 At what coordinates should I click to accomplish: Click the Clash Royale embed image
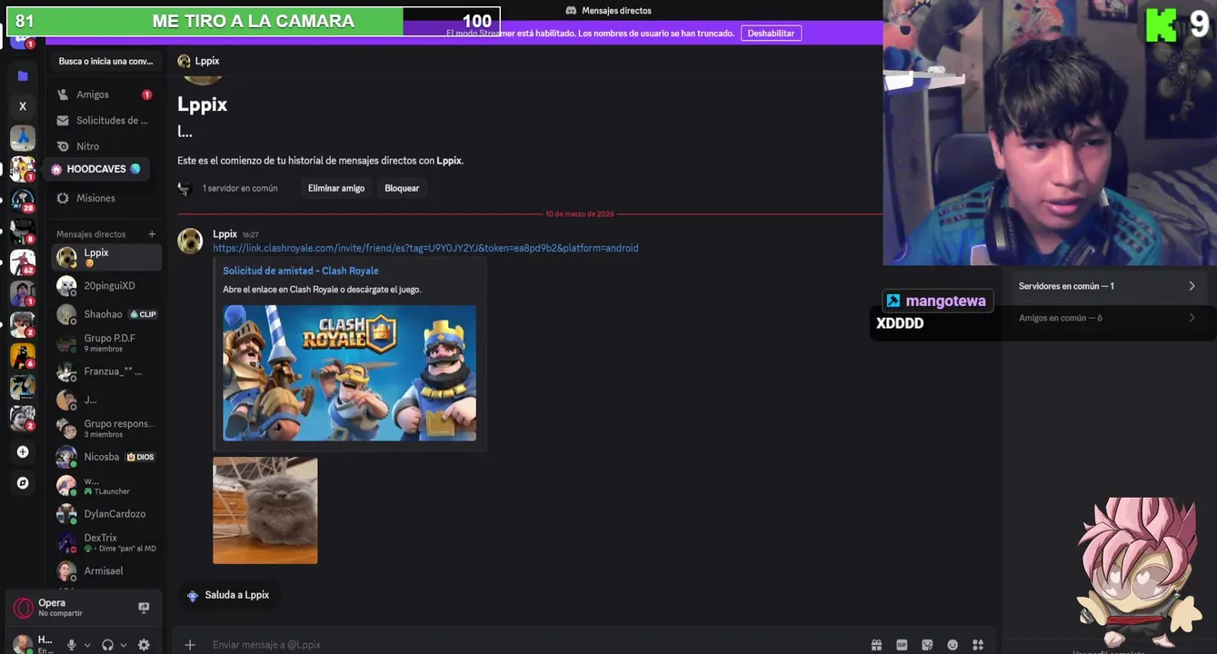349,372
